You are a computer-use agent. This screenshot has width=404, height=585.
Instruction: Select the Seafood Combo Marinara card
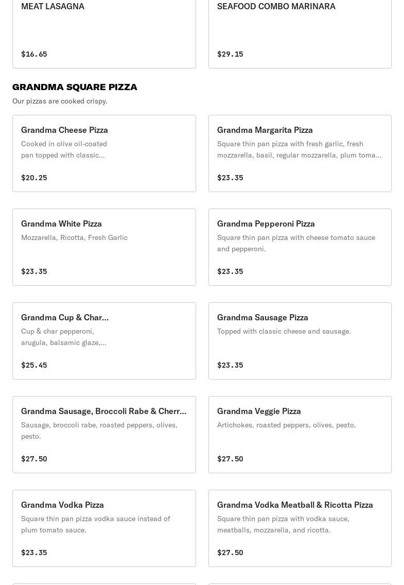pos(300,30)
